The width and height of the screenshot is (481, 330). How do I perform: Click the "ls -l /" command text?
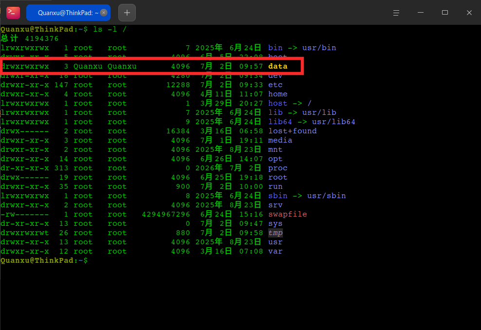click(110, 29)
